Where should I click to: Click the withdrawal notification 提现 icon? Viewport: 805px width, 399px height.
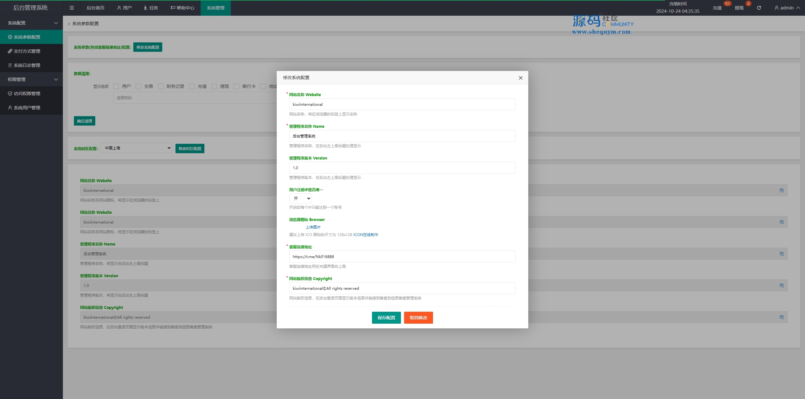click(739, 8)
